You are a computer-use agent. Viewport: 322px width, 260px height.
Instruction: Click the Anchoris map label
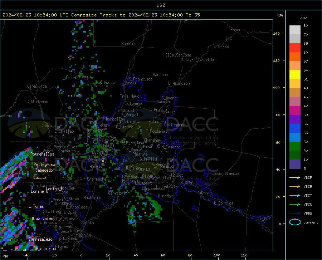pos(92,197)
